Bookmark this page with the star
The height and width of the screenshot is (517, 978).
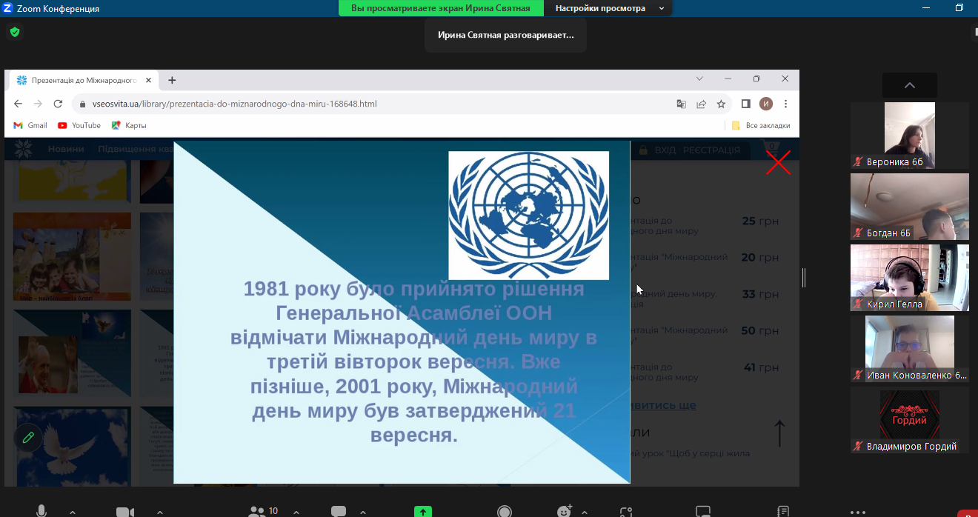coord(721,104)
